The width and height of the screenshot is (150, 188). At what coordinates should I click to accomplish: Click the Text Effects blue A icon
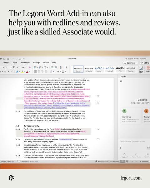(x=17, y=71)
